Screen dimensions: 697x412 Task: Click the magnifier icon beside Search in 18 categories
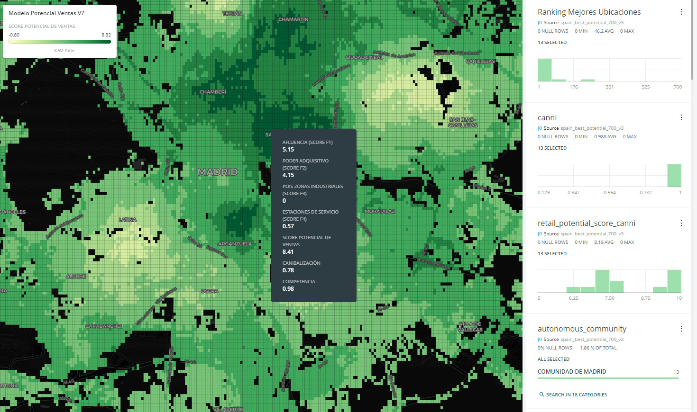point(541,394)
